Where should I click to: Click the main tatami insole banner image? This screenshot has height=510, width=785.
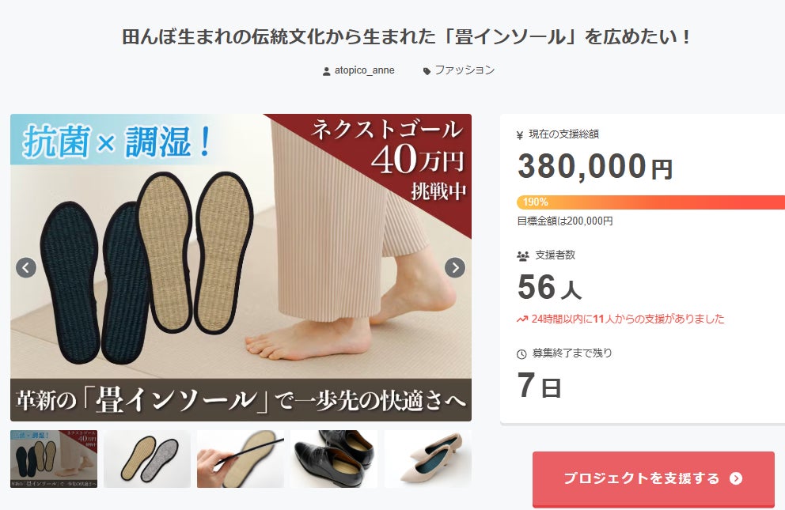pyautogui.click(x=241, y=267)
